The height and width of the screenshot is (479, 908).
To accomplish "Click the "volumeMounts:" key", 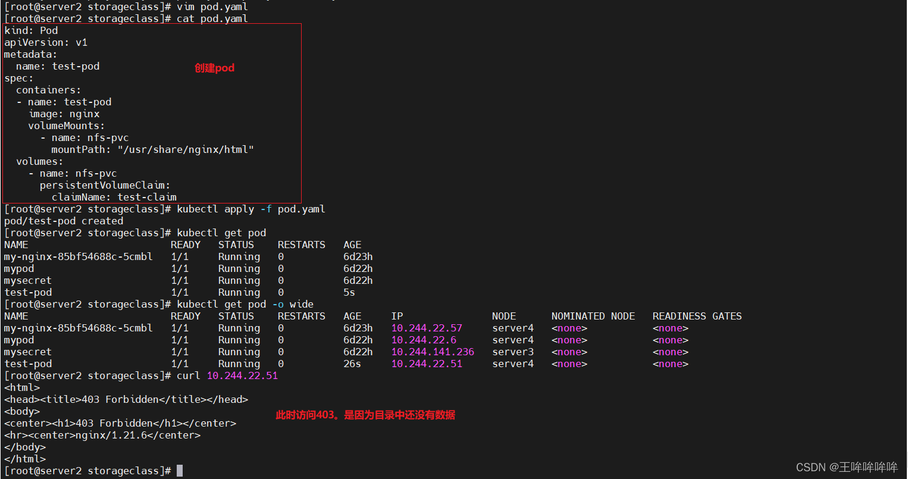I will coord(67,126).
